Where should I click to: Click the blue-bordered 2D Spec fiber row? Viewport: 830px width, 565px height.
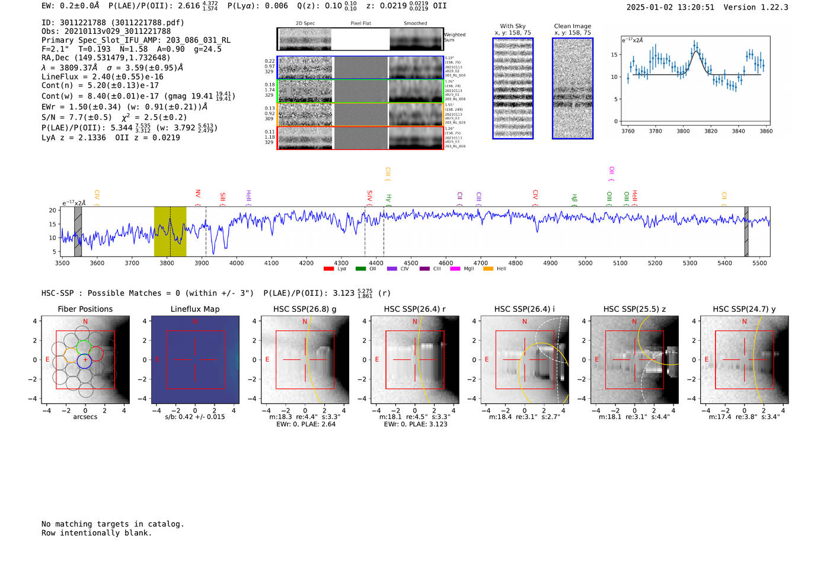point(360,68)
